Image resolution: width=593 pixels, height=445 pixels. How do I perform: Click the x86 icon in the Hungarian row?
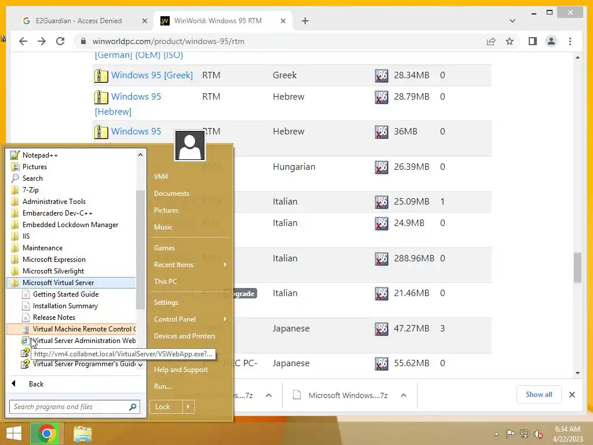[381, 167]
